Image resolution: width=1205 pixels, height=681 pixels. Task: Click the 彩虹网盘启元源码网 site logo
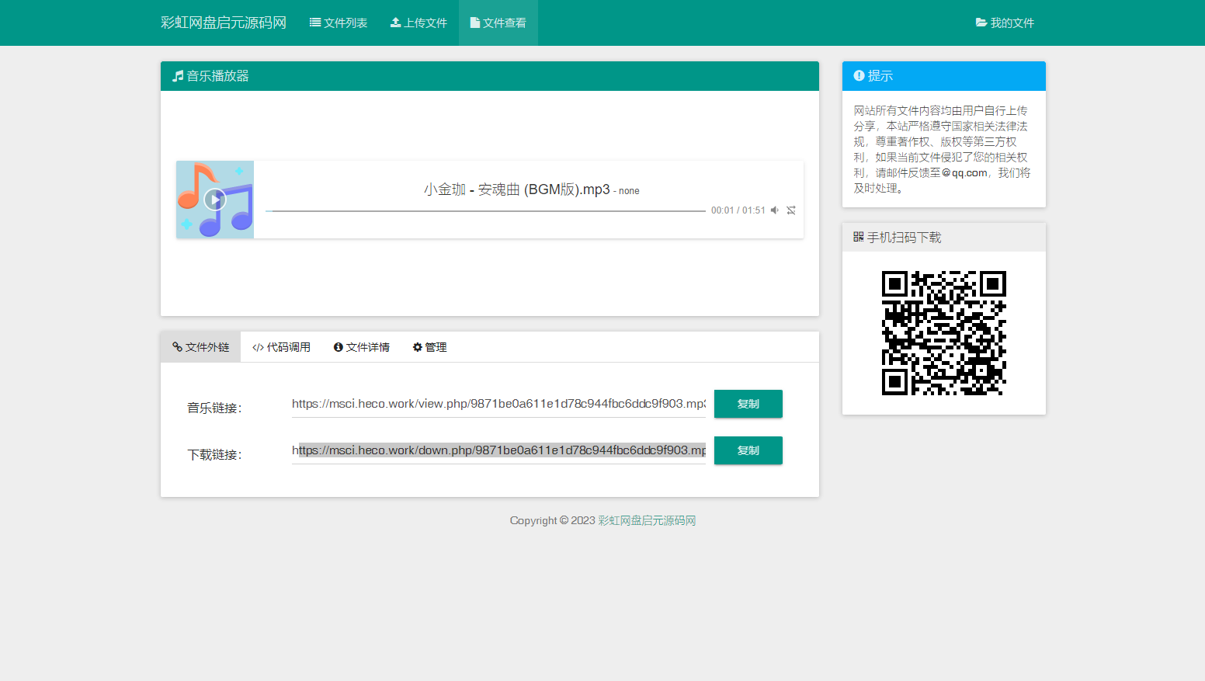click(224, 23)
